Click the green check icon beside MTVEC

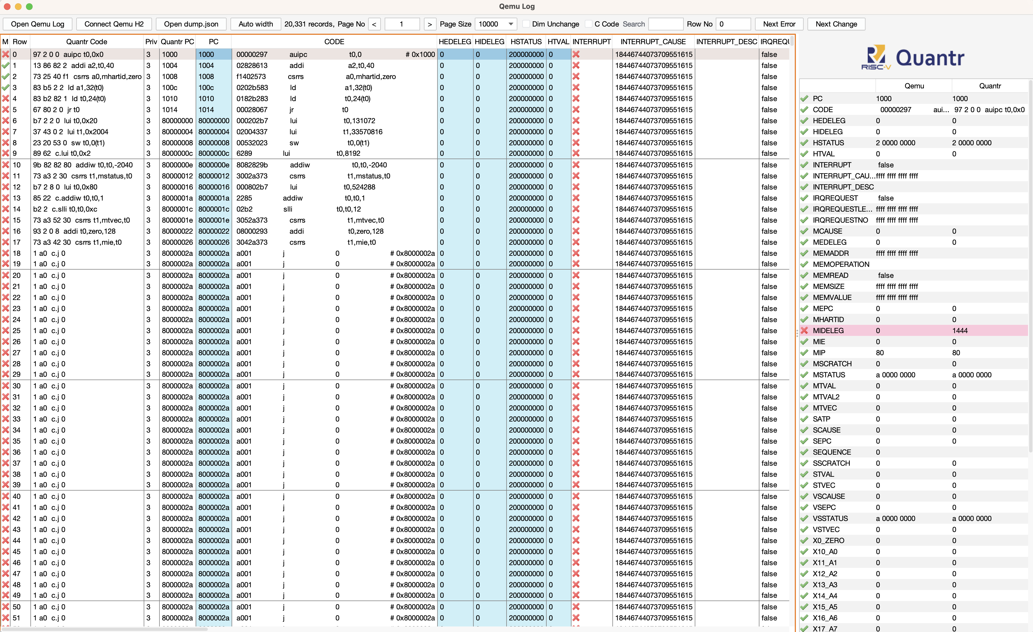tap(804, 408)
